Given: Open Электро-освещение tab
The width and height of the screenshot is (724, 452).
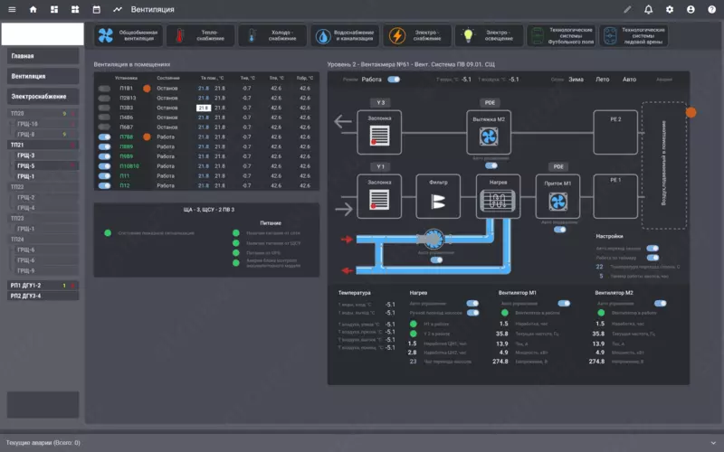Looking at the screenshot, I should [x=490, y=35].
